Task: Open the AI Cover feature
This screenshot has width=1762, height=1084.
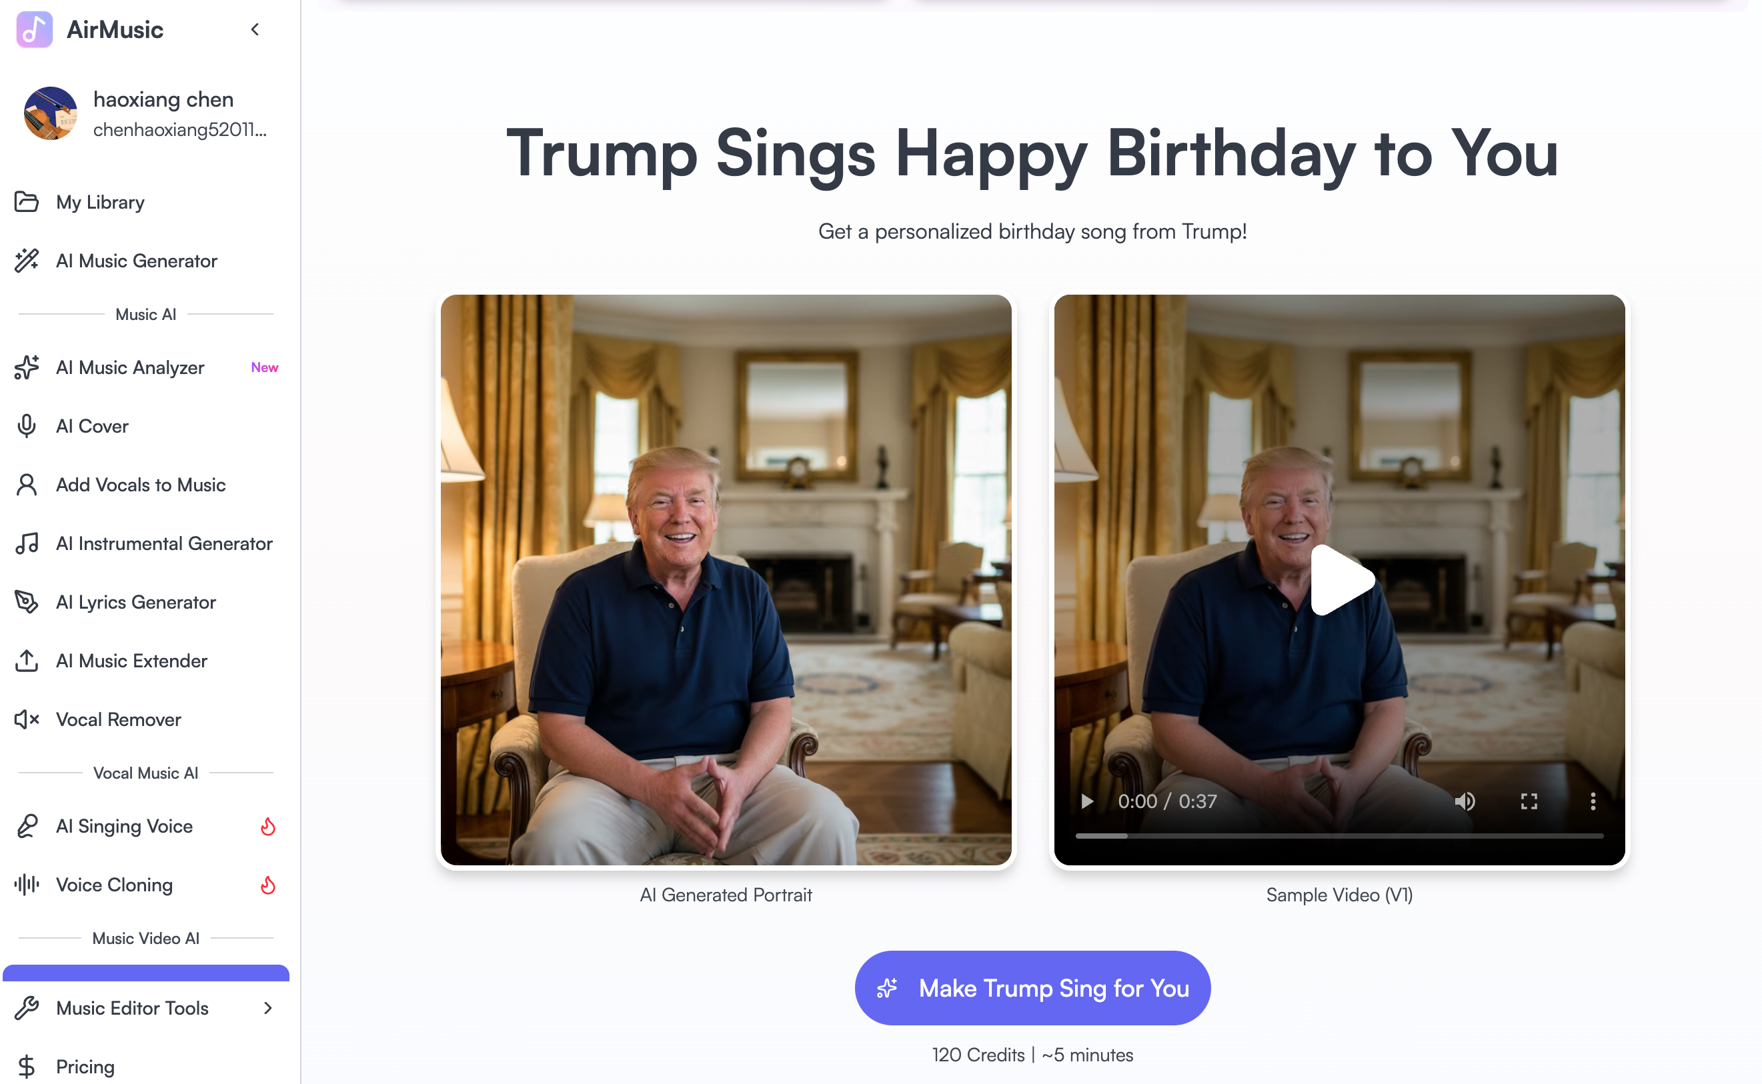Action: 91,426
